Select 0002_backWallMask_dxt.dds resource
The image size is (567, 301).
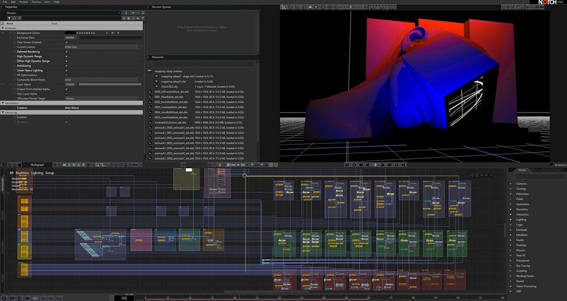click(171, 102)
